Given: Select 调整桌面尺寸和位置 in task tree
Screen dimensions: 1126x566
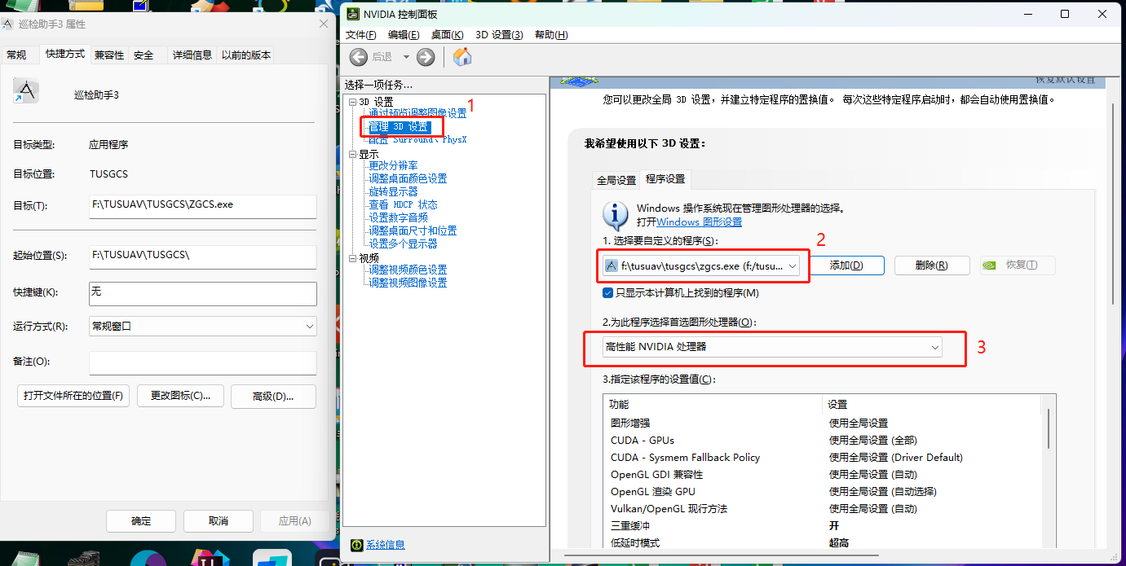Looking at the screenshot, I should 413,230.
